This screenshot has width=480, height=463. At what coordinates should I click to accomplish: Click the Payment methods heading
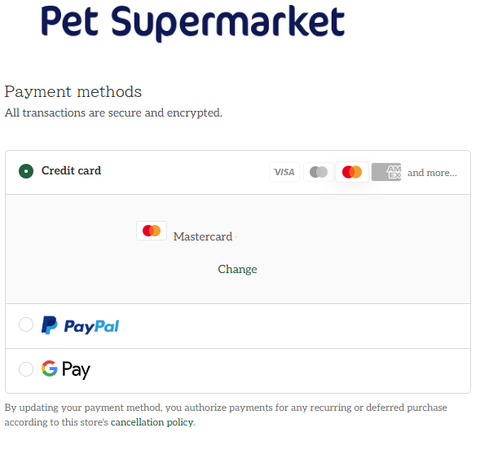click(73, 91)
